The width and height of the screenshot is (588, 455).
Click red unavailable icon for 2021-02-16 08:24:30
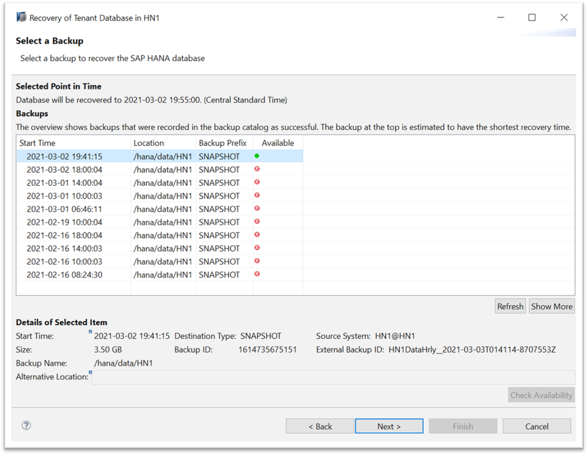[257, 274]
